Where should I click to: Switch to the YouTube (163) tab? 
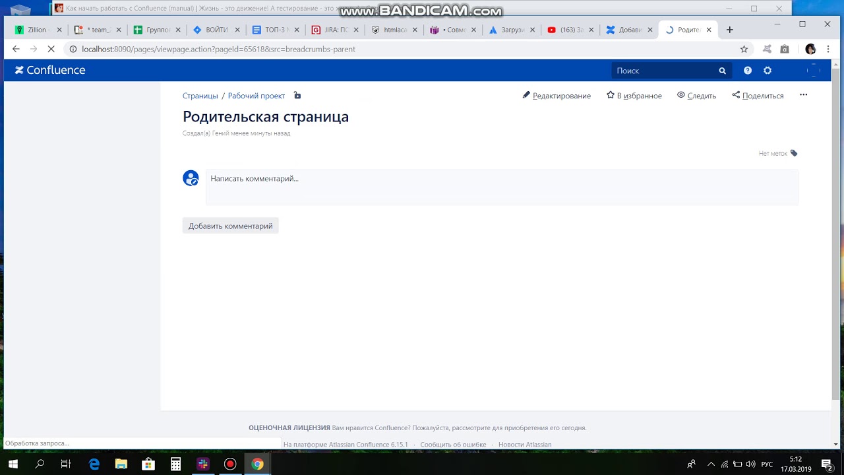pos(571,30)
